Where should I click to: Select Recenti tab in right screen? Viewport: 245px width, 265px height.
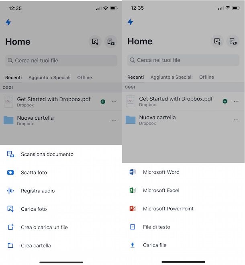tap(136, 77)
